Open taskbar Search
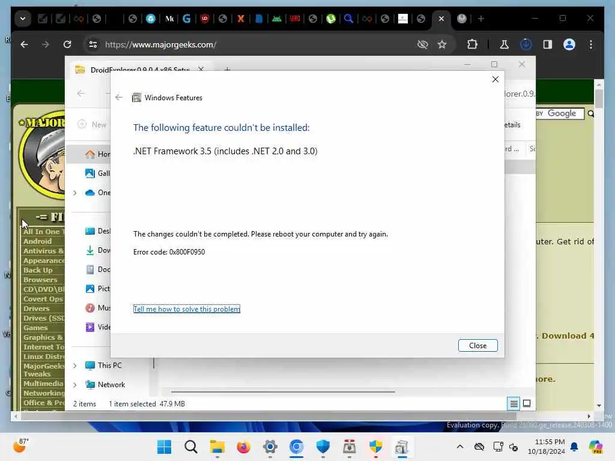The image size is (615, 461). click(x=190, y=447)
